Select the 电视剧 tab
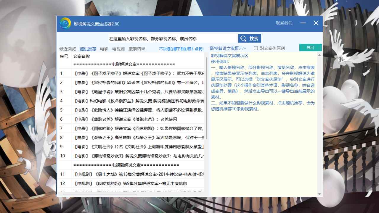The width and height of the screenshot is (379, 213). click(118, 49)
